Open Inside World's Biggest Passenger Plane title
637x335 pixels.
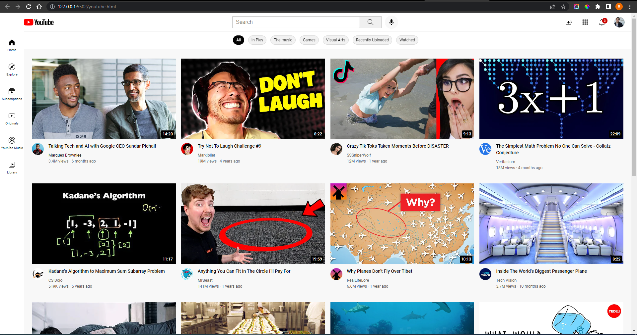click(x=541, y=271)
